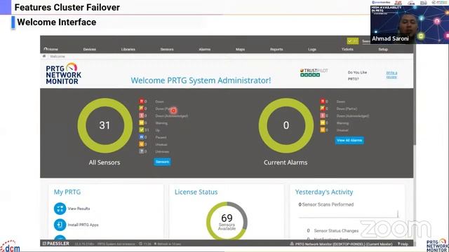Click the Down (Acknowledged) icon under All Sensors
This screenshot has height=252, width=449.
(x=142, y=115)
